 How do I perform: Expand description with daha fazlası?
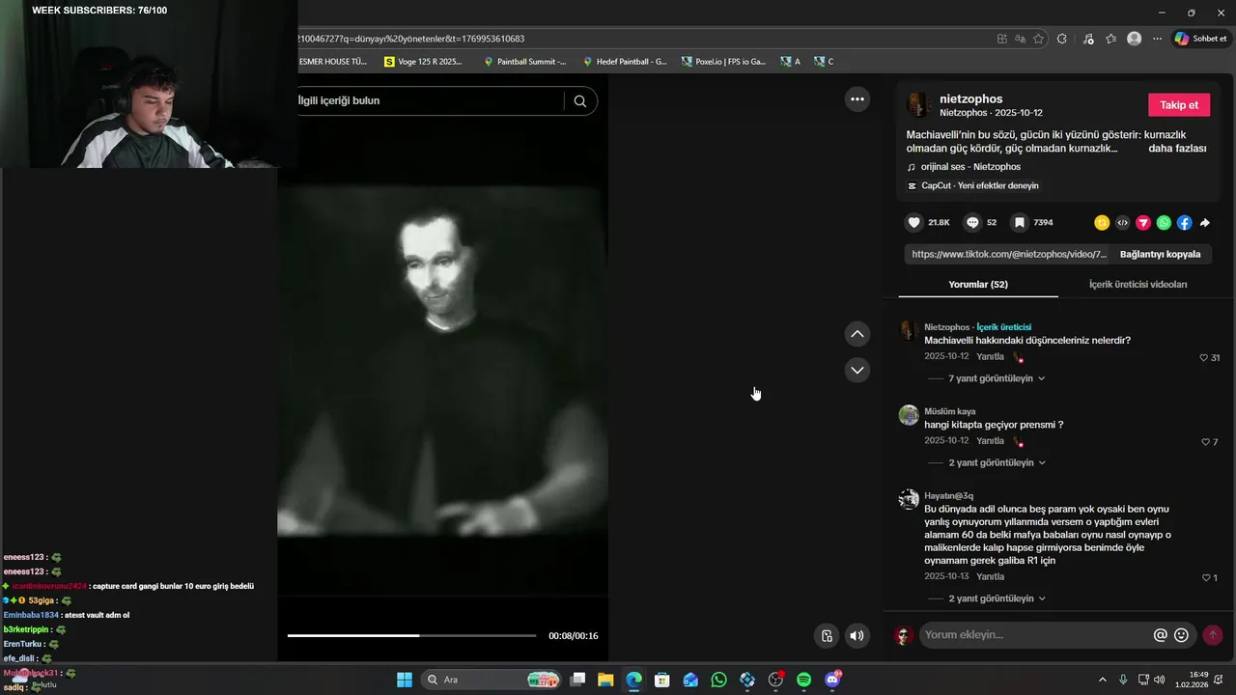click(x=1177, y=149)
